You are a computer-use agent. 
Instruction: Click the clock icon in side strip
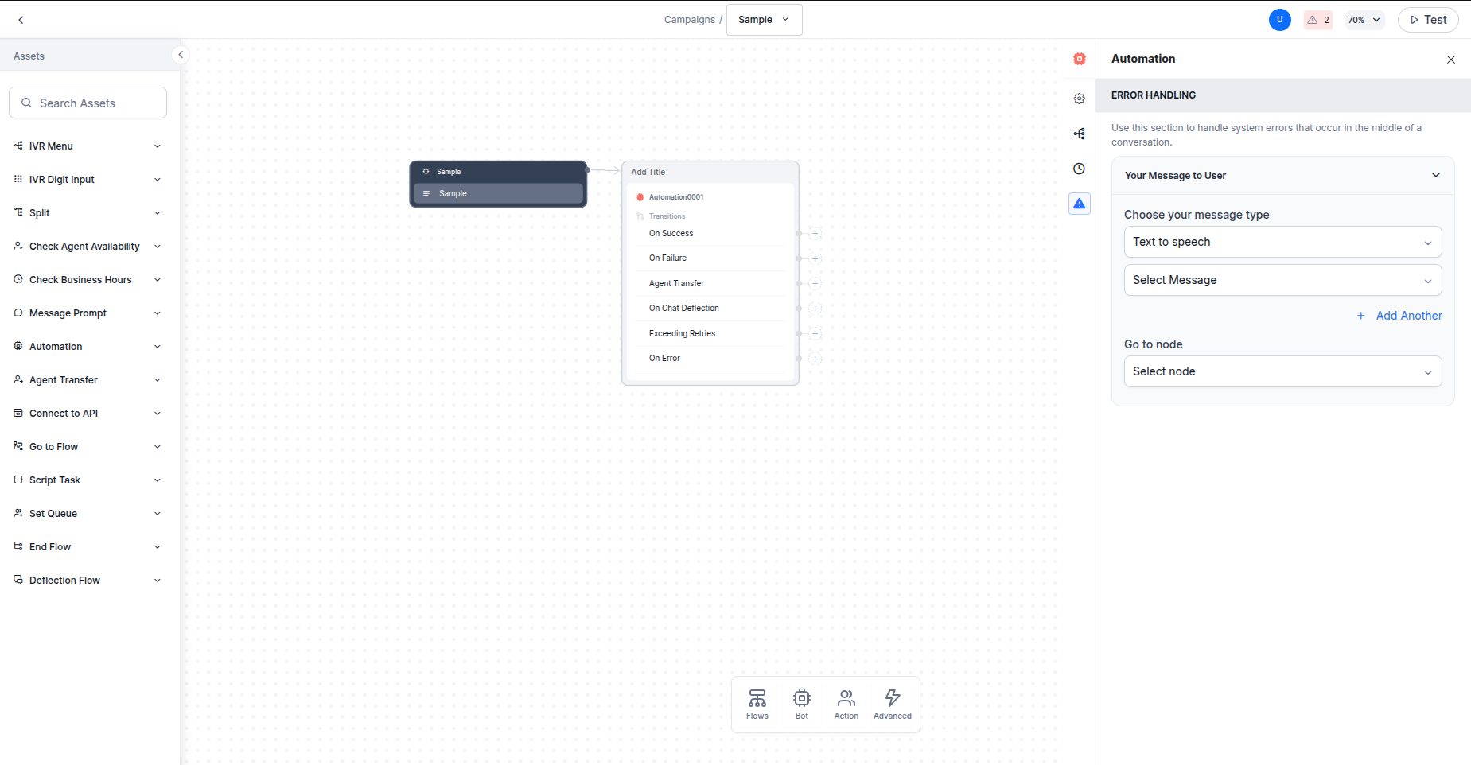coord(1079,169)
